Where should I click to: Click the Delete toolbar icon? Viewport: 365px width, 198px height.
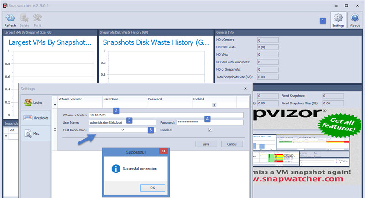coord(24,20)
